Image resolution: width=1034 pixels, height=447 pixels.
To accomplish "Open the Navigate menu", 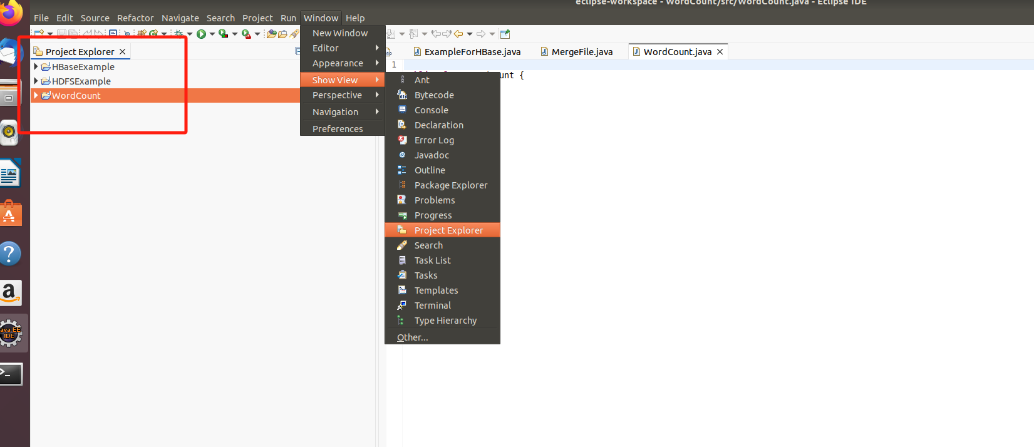I will [180, 18].
